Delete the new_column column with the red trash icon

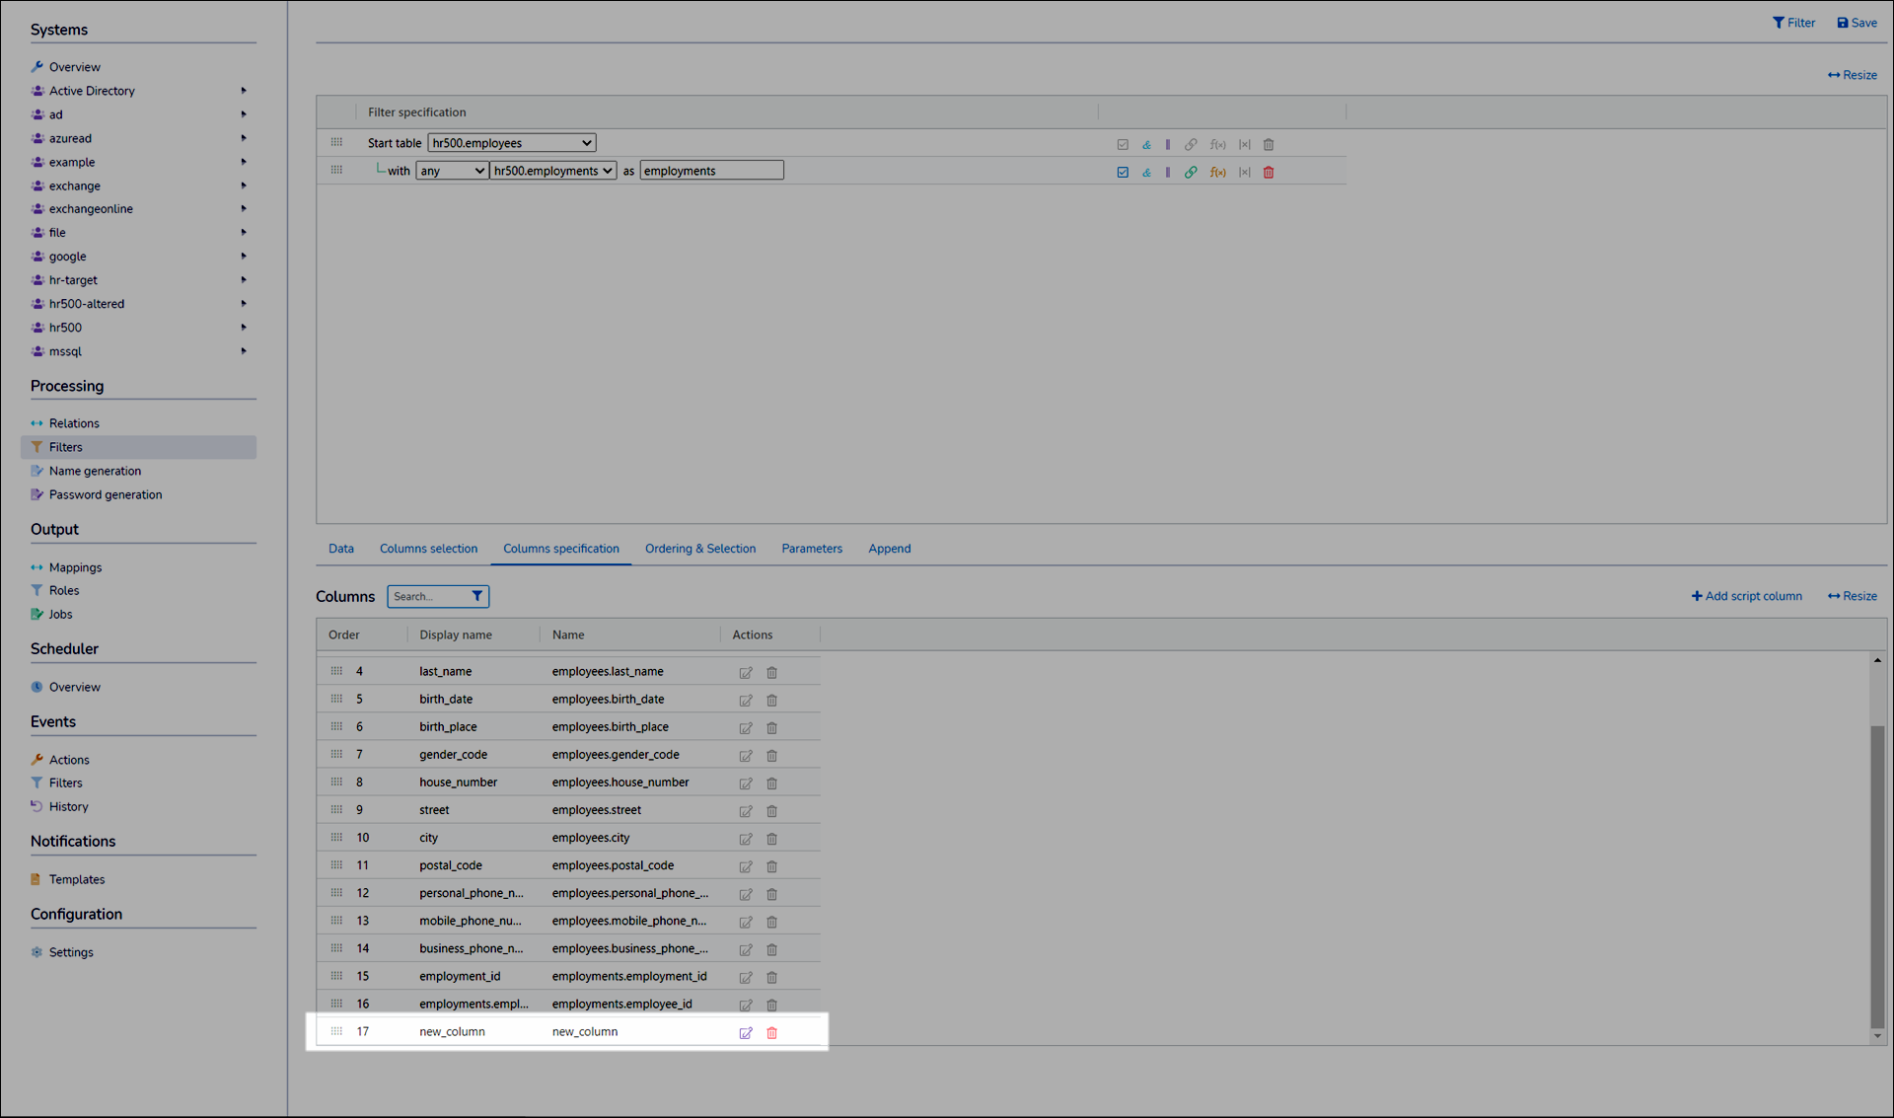coord(772,1032)
